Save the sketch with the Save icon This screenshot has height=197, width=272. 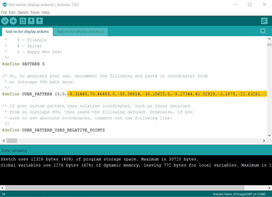pyautogui.click(x=39, y=21)
